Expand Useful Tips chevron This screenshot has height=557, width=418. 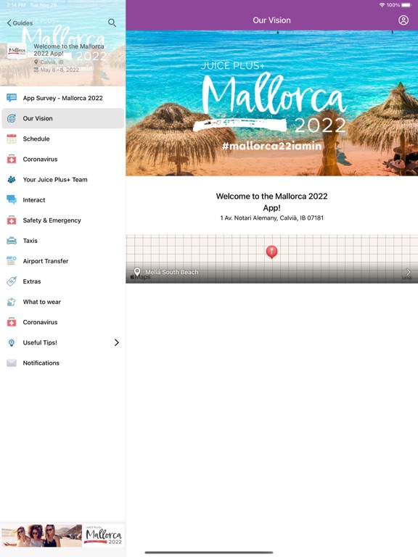117,342
